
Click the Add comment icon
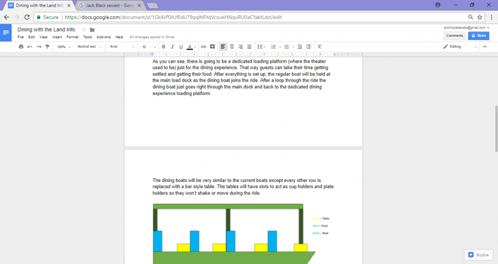point(212,47)
